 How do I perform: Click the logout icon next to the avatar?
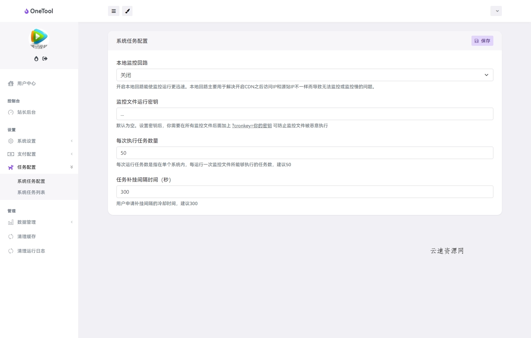[45, 59]
